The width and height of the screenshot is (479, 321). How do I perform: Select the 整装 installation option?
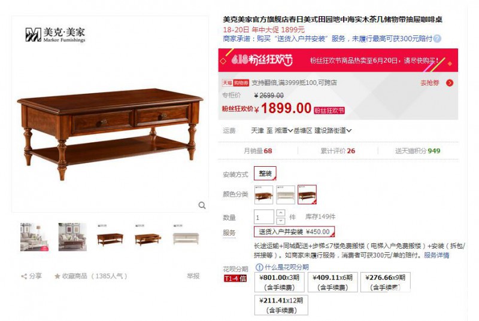click(265, 173)
